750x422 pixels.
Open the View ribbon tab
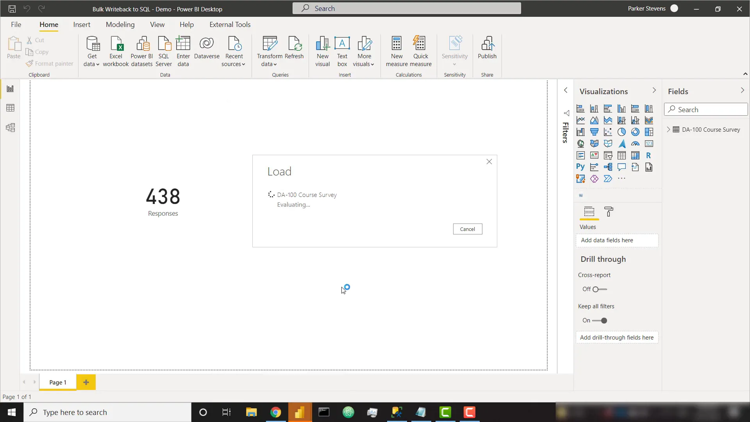[157, 25]
